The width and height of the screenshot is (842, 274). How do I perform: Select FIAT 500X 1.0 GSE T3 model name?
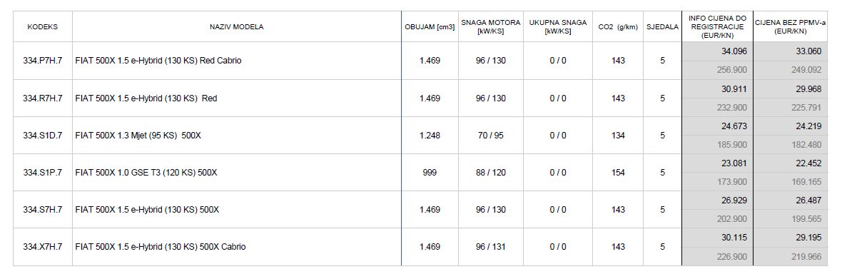[x=146, y=173]
